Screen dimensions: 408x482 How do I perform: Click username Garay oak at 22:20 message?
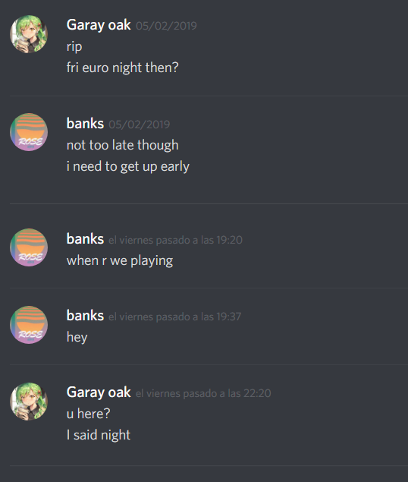coord(99,392)
